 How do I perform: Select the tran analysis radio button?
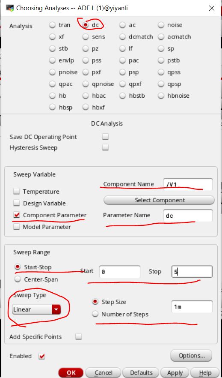click(53, 25)
